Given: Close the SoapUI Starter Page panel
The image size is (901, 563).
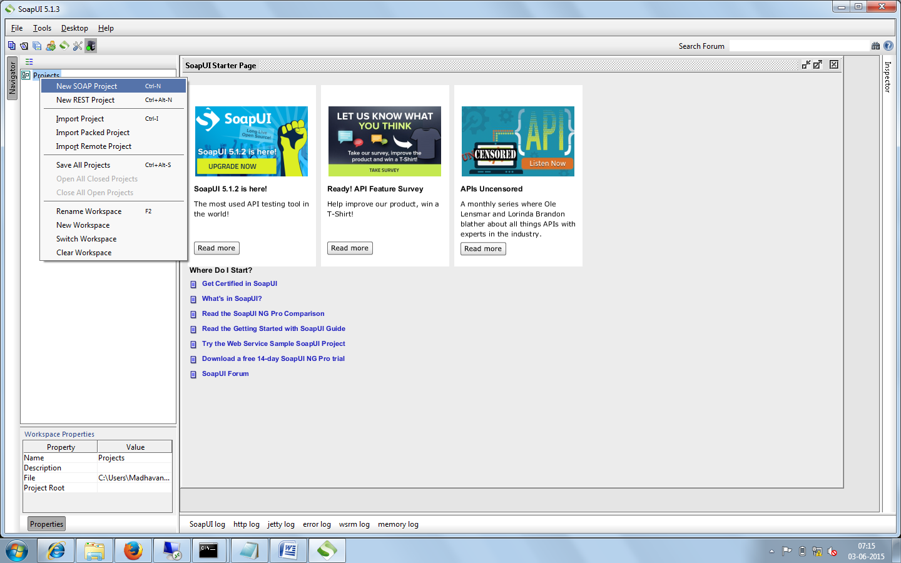Looking at the screenshot, I should click(x=834, y=64).
